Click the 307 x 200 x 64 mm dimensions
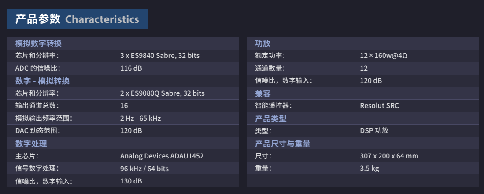Screen dimensions: 484x194 (389, 156)
